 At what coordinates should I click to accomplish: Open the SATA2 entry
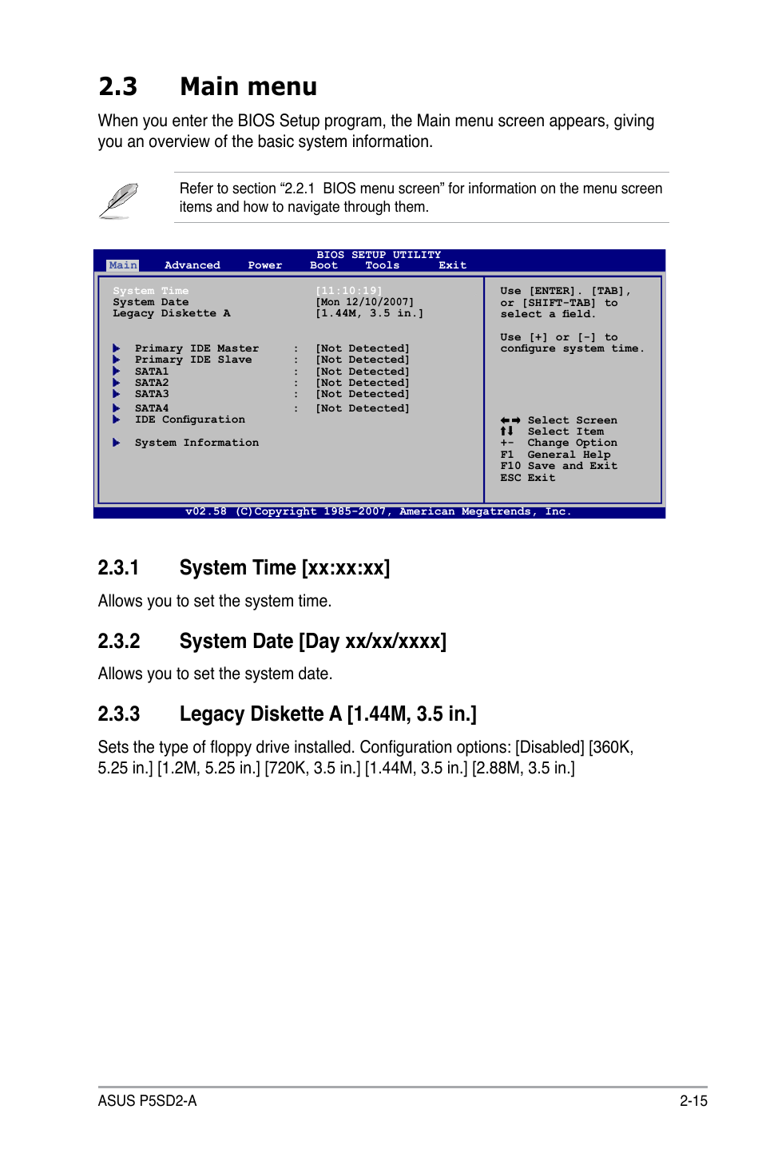pos(152,383)
